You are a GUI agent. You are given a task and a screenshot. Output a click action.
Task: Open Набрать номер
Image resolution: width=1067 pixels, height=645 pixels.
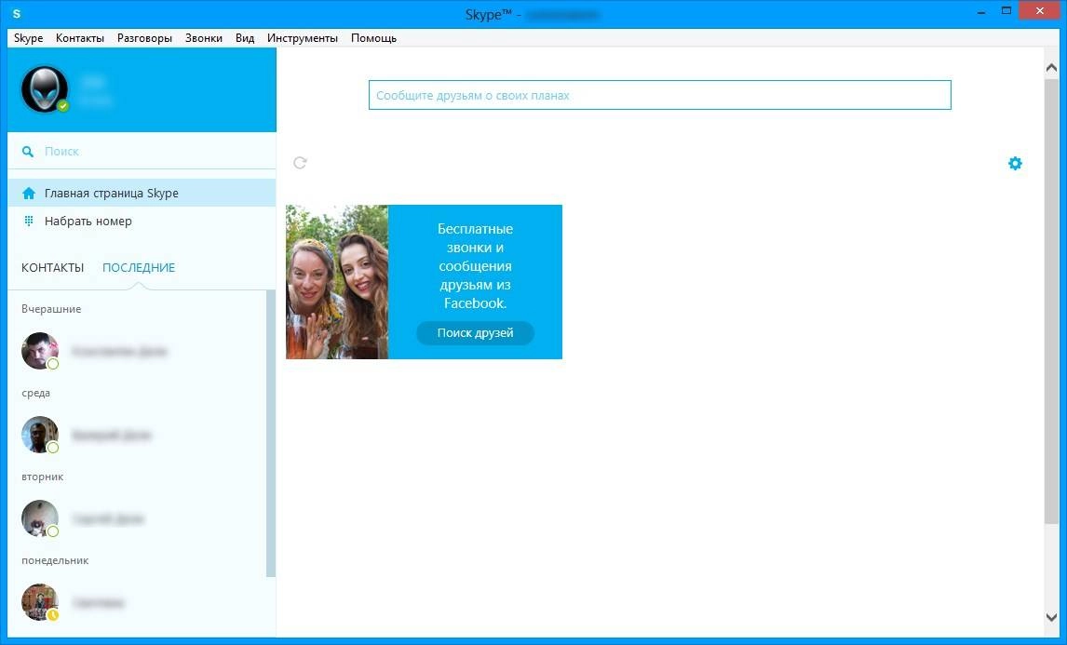tap(142, 222)
